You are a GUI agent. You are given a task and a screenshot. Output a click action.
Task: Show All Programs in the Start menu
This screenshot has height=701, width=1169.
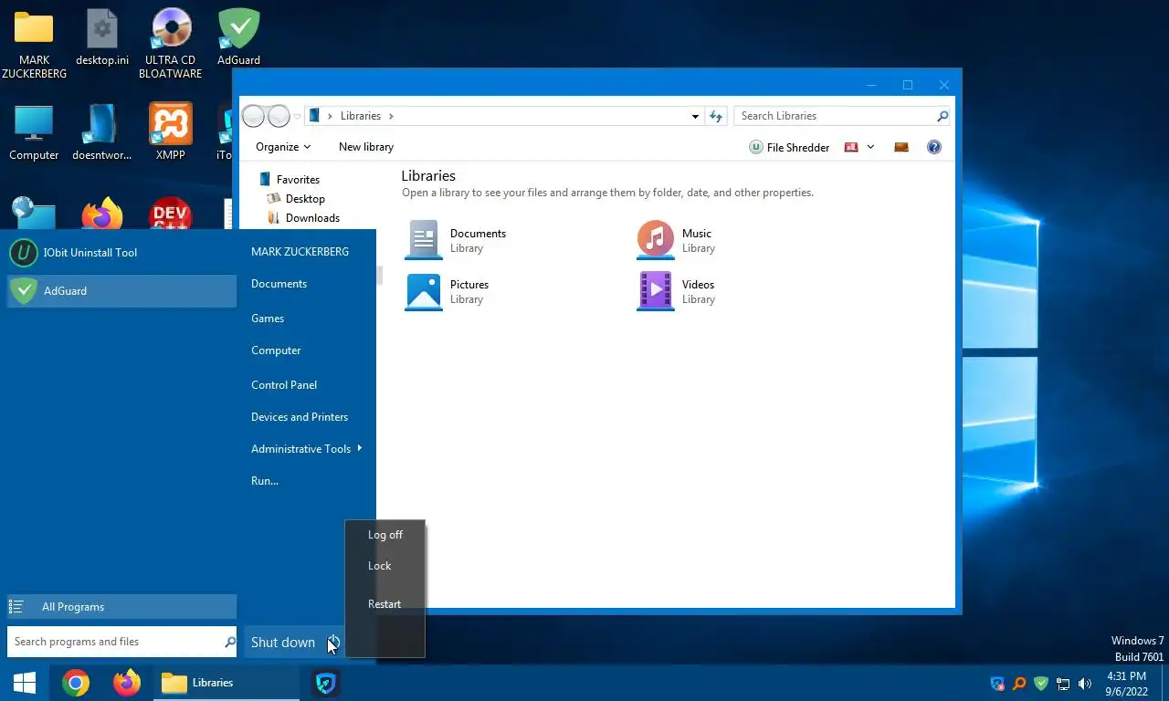[x=121, y=607]
